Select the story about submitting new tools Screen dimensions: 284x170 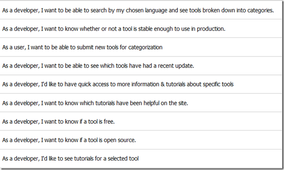tap(82, 48)
